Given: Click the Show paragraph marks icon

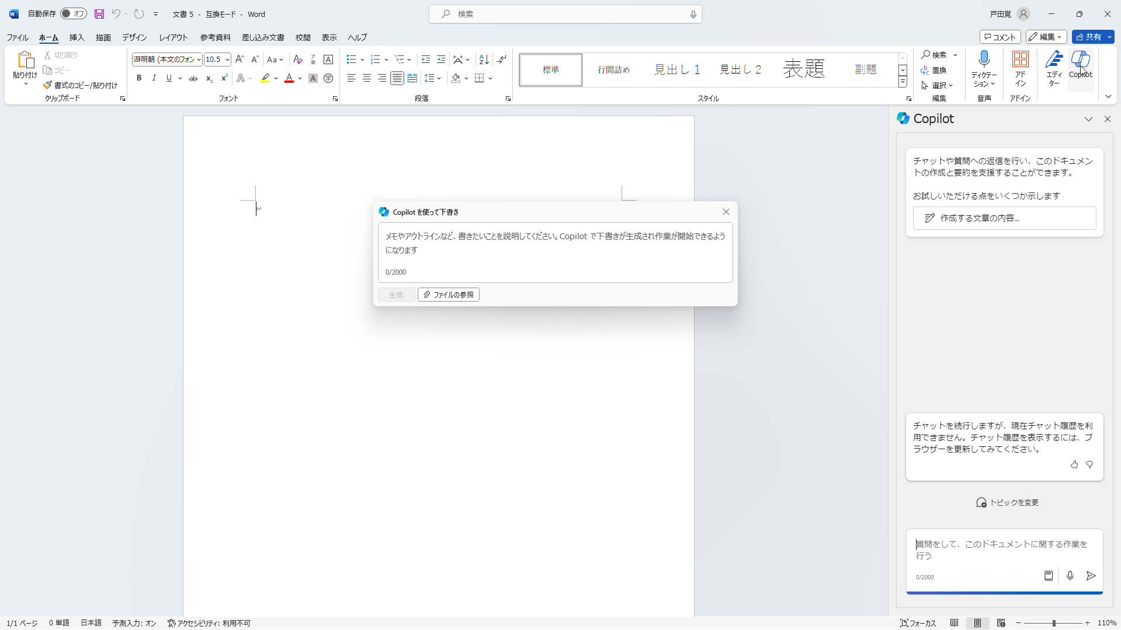Looking at the screenshot, I should [502, 60].
